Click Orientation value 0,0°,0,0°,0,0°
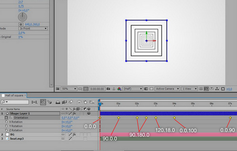 (70, 118)
